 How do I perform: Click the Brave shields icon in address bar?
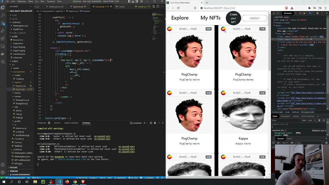(x=287, y=8)
